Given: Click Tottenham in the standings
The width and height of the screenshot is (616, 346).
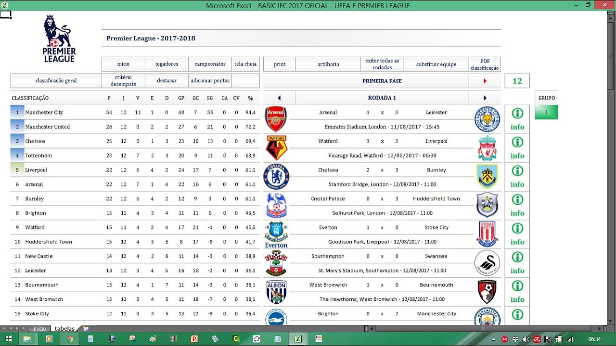Looking at the screenshot, I should [x=38, y=156].
